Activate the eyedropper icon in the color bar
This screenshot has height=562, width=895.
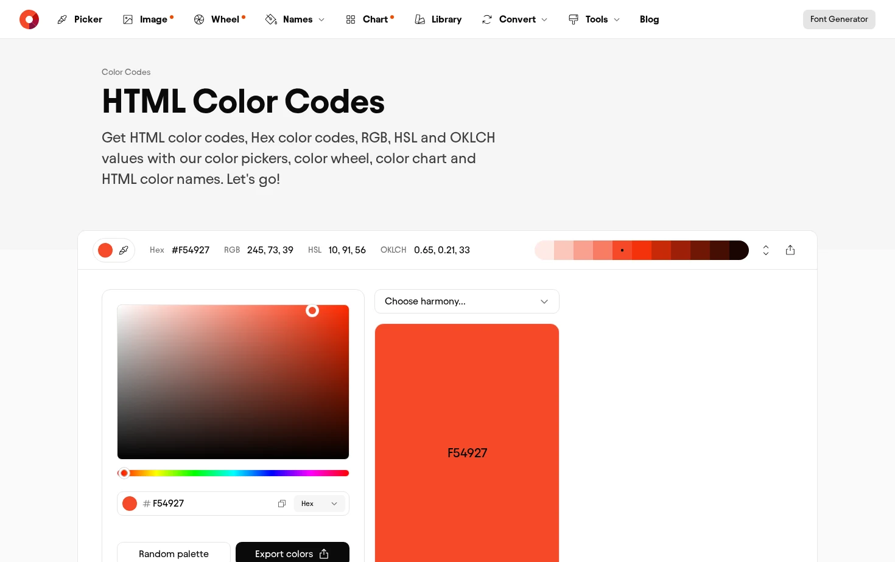click(x=124, y=250)
